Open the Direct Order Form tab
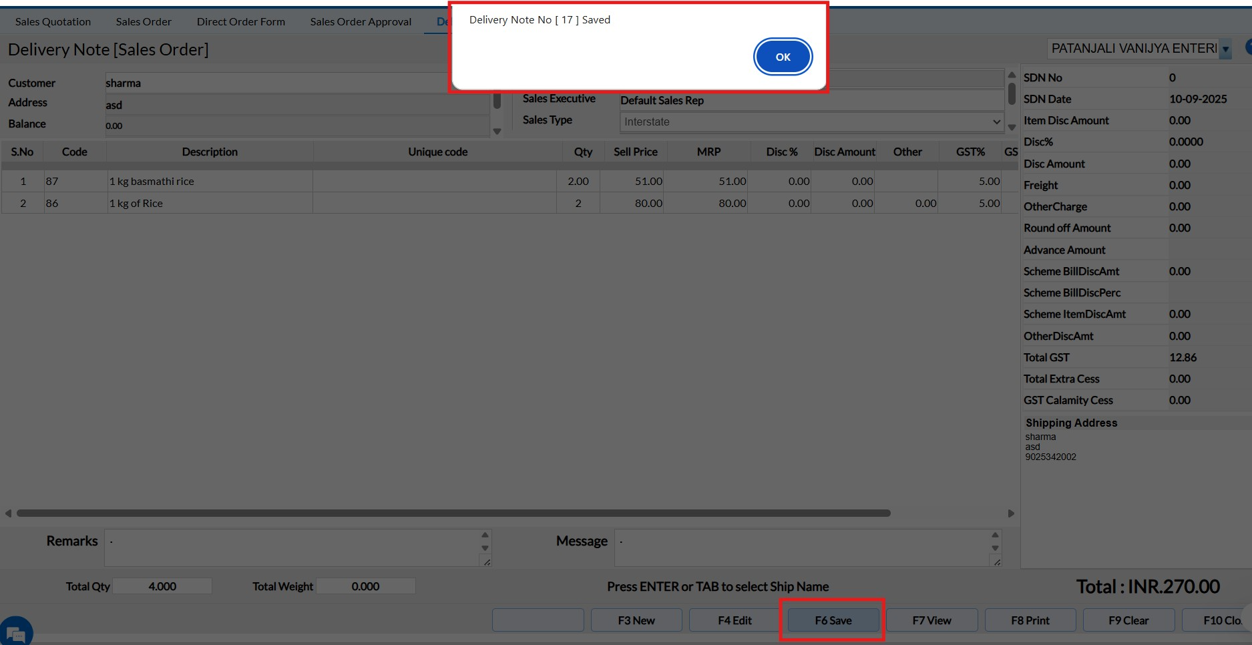The height and width of the screenshot is (645, 1252). (241, 21)
